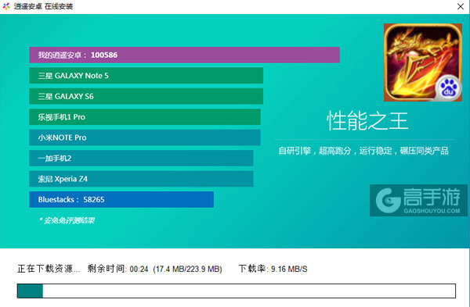The height and width of the screenshot is (307, 470).
Task: Click the GAOSHOUYOU.COM watermark link
Action: [x=432, y=211]
